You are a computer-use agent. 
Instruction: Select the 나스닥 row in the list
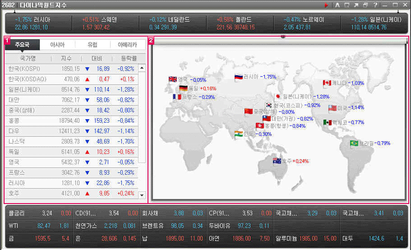pyautogui.click(x=72, y=142)
